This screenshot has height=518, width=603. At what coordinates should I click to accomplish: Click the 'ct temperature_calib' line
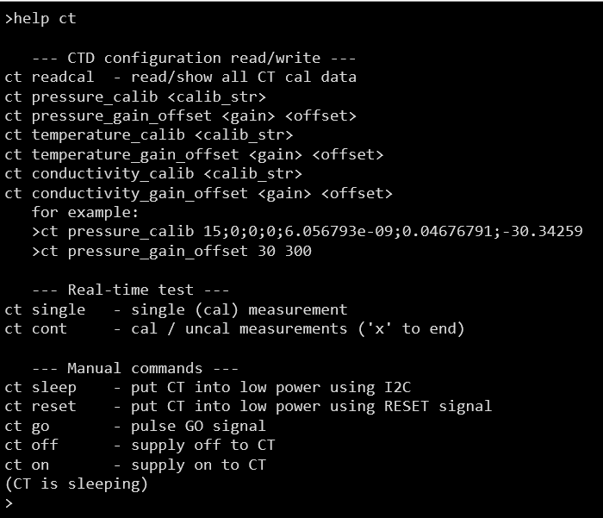pyautogui.click(x=149, y=135)
